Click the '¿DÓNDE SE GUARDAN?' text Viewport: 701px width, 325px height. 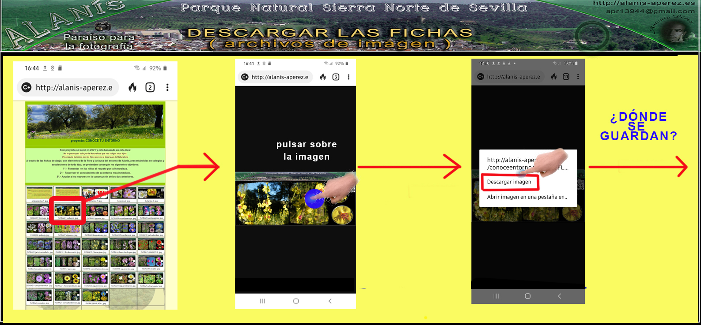tap(638, 127)
